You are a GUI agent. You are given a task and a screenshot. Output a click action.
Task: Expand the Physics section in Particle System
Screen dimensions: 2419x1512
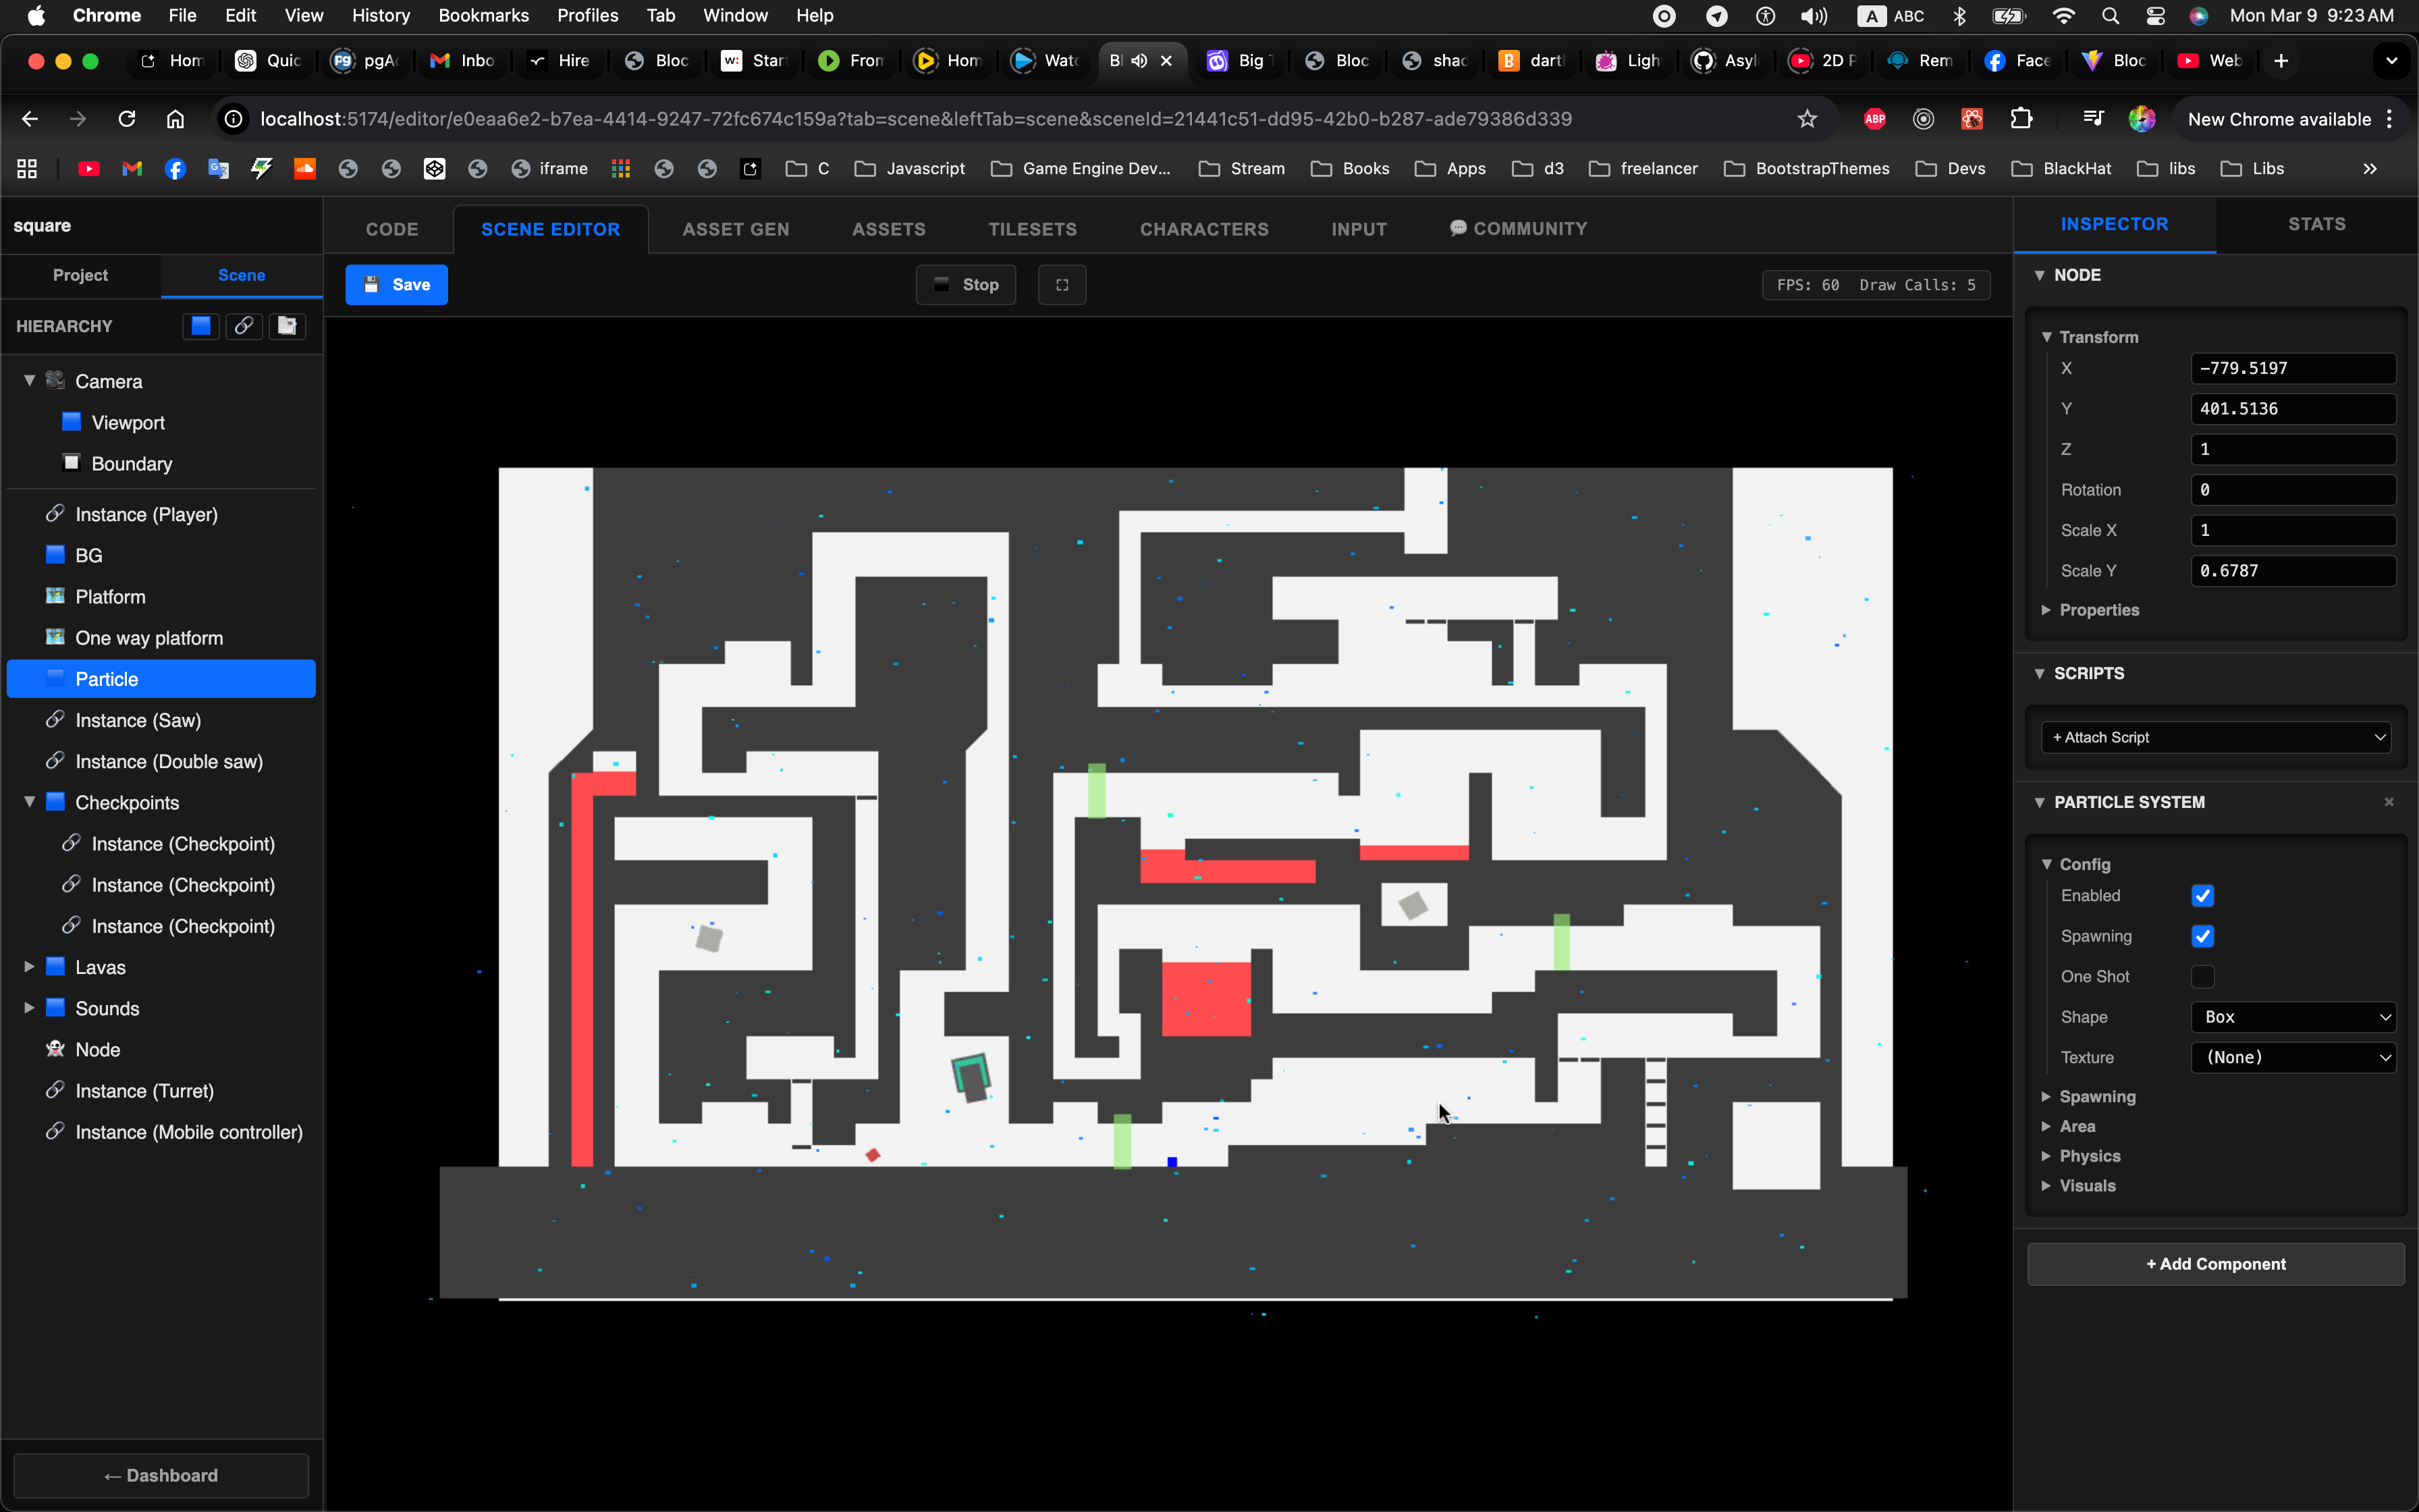tap(2089, 1156)
